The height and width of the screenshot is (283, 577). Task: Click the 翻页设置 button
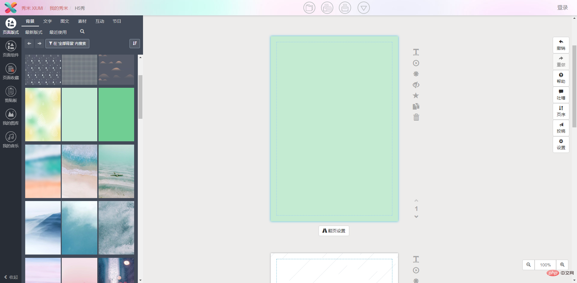[334, 231]
